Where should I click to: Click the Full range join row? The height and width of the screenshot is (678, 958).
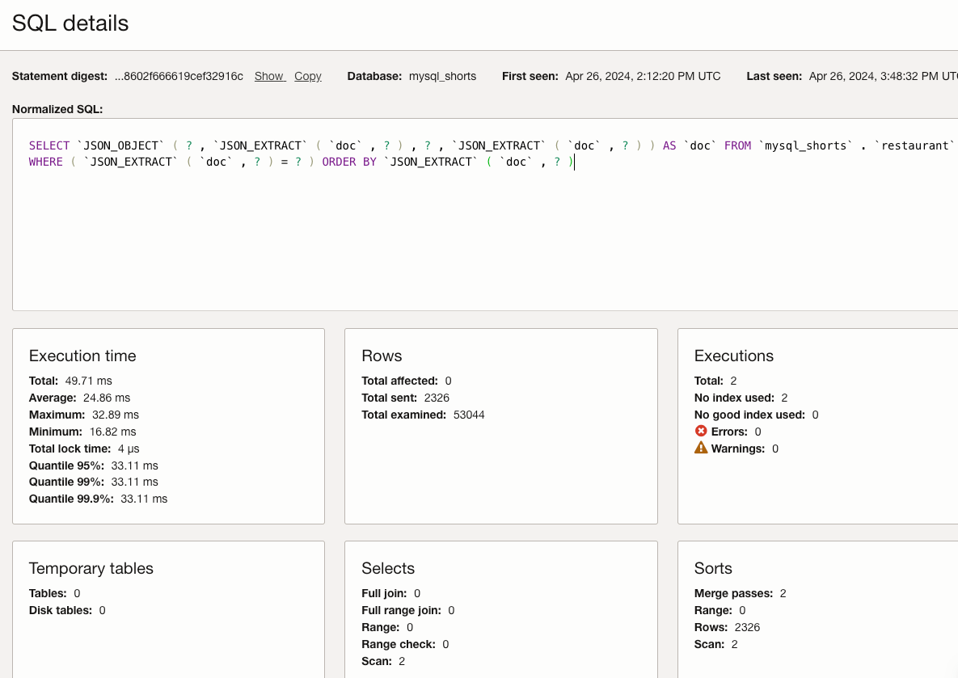(x=408, y=610)
